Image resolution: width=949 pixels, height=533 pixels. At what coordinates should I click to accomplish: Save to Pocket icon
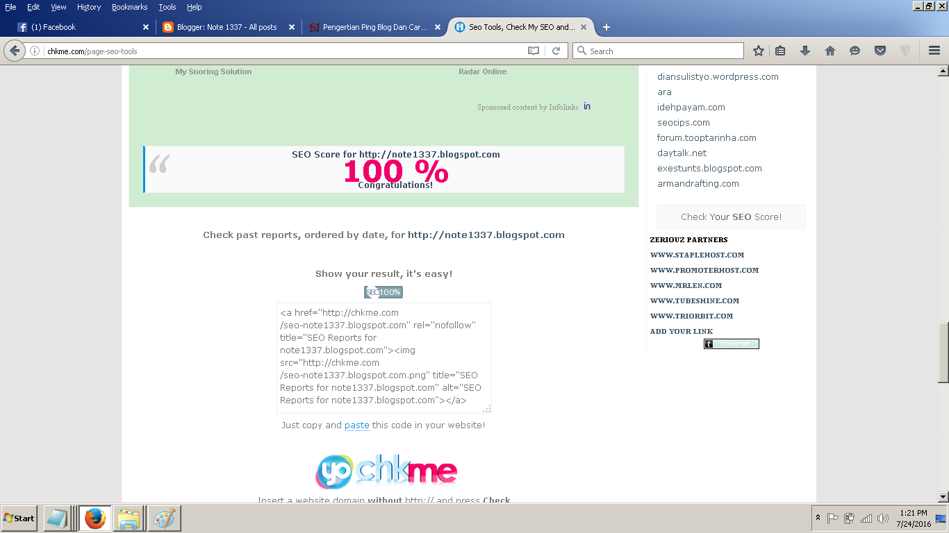tap(880, 51)
